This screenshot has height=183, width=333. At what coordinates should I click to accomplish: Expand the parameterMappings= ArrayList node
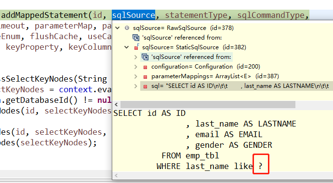tap(136, 76)
